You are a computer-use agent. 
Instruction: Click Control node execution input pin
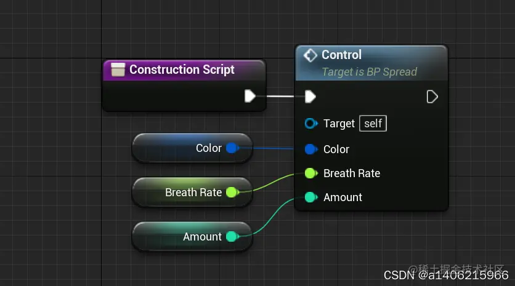[310, 97]
